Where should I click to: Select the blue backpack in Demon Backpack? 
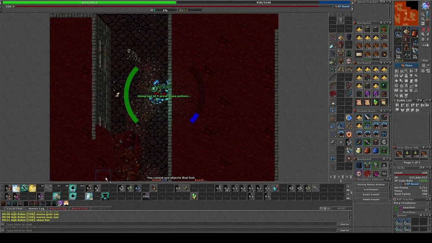(x=376, y=151)
